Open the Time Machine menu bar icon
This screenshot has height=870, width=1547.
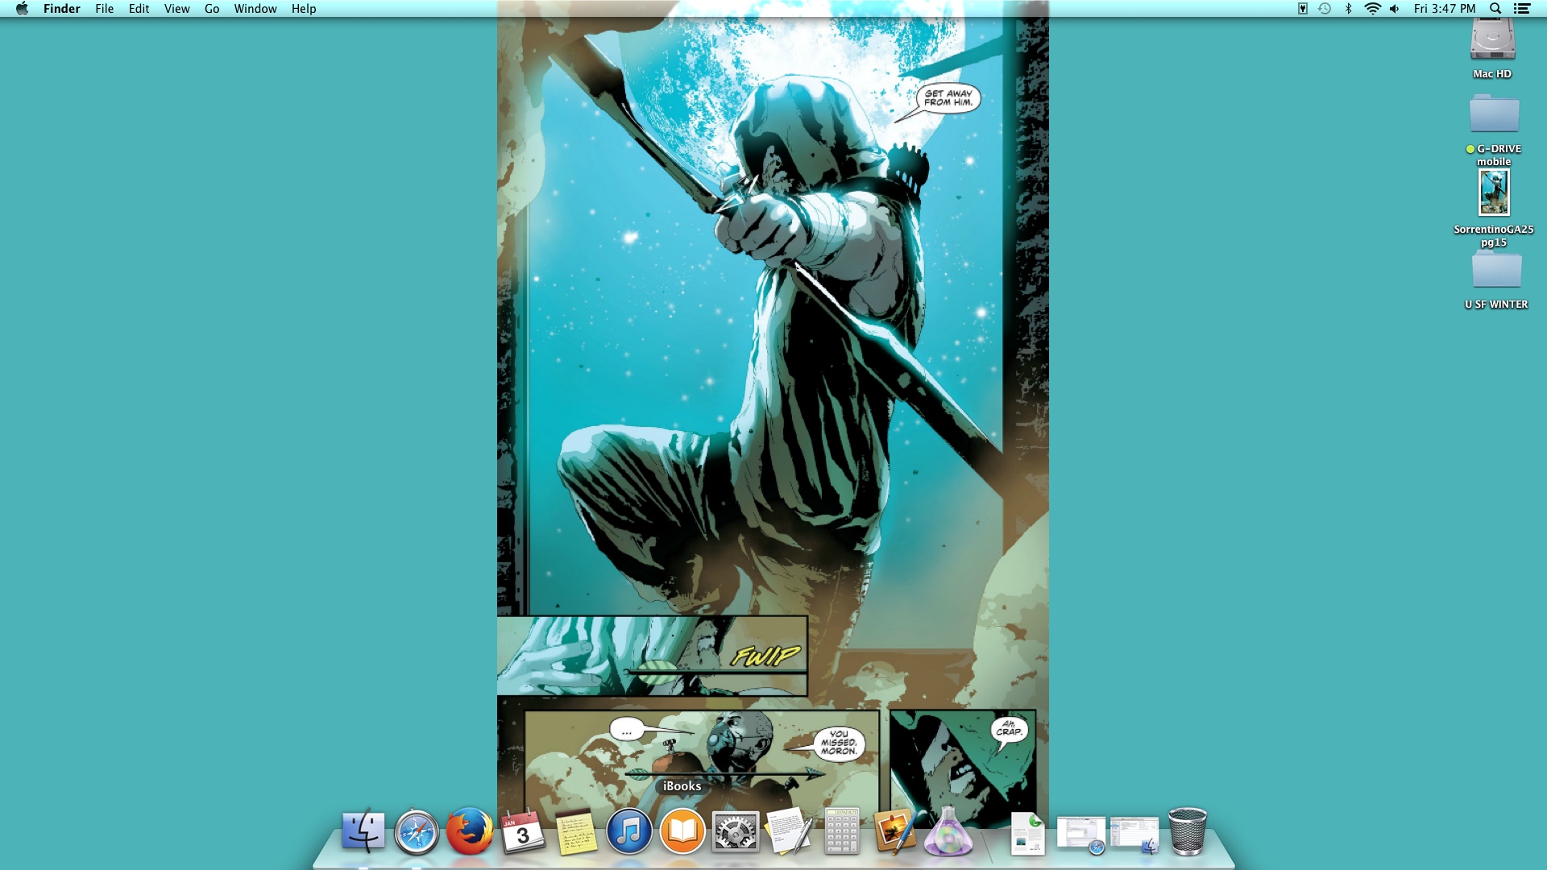(x=1325, y=9)
